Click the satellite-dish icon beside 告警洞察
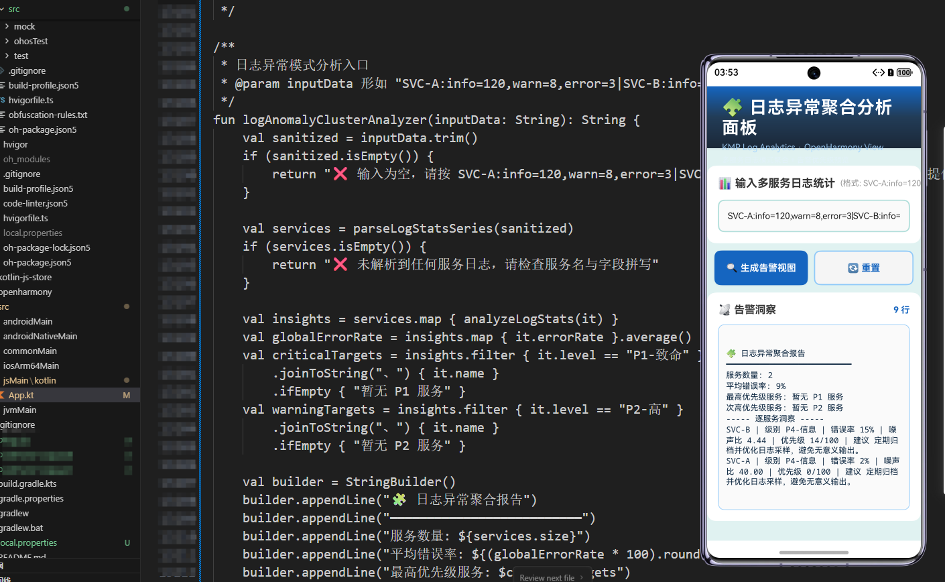Image resolution: width=945 pixels, height=582 pixels. (724, 309)
